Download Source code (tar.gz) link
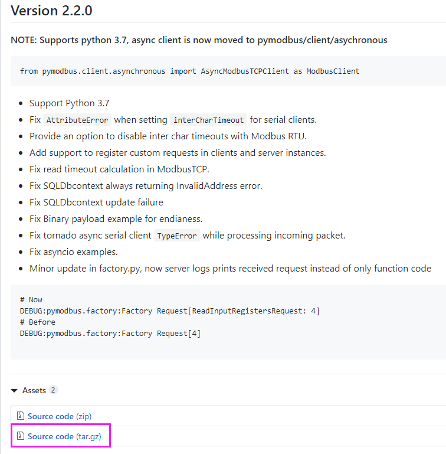Viewport: 446px width, 454px height. (68, 436)
